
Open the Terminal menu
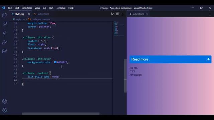click(x=61, y=8)
